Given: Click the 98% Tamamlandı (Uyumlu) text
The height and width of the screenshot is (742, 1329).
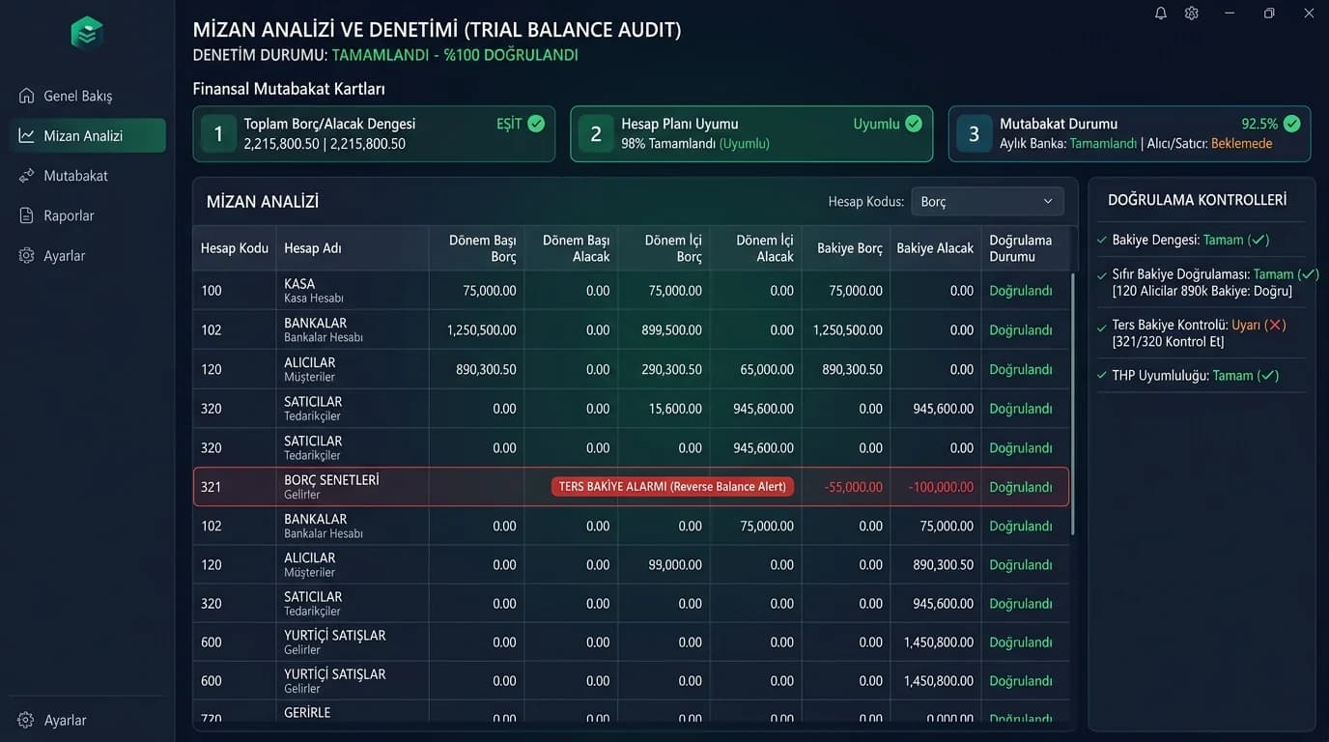Looking at the screenshot, I should coord(695,144).
